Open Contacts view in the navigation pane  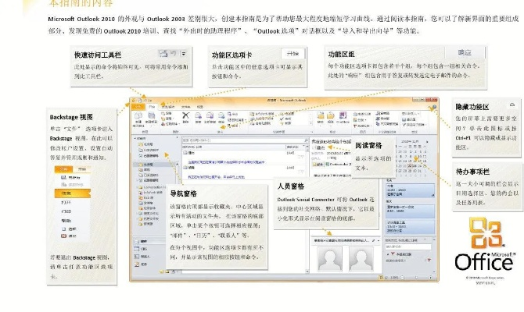click(145, 256)
